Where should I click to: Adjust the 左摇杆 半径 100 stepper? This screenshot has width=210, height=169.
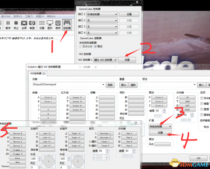(39, 159)
